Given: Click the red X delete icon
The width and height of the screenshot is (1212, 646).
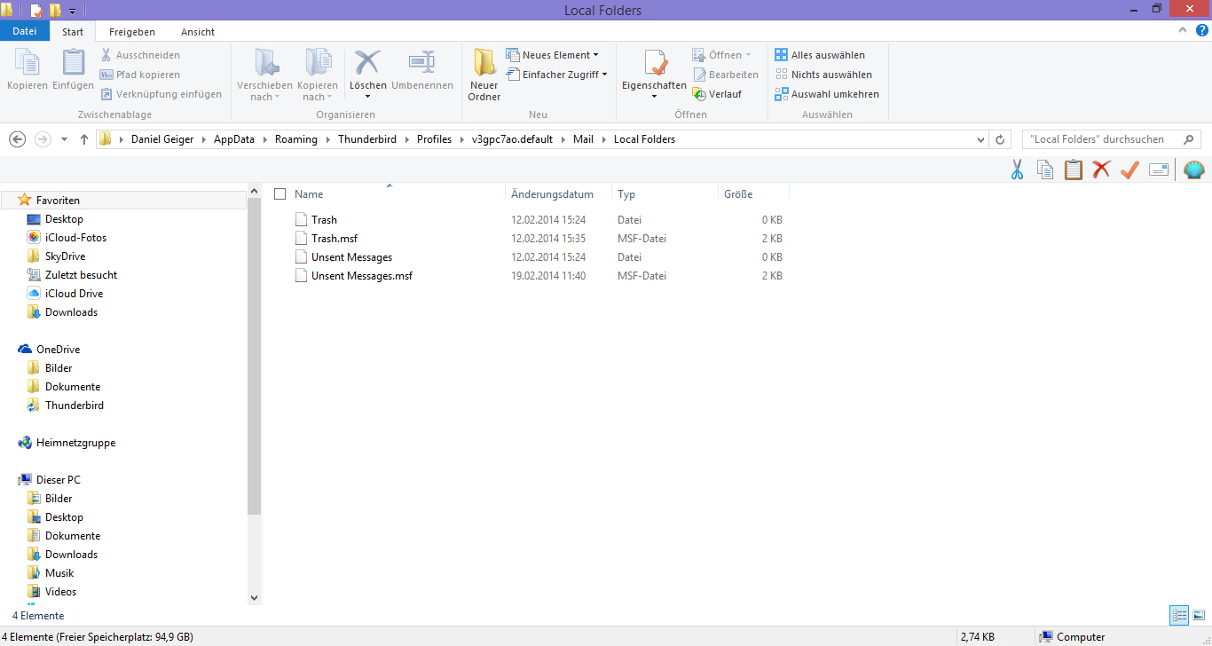Looking at the screenshot, I should click(1101, 170).
